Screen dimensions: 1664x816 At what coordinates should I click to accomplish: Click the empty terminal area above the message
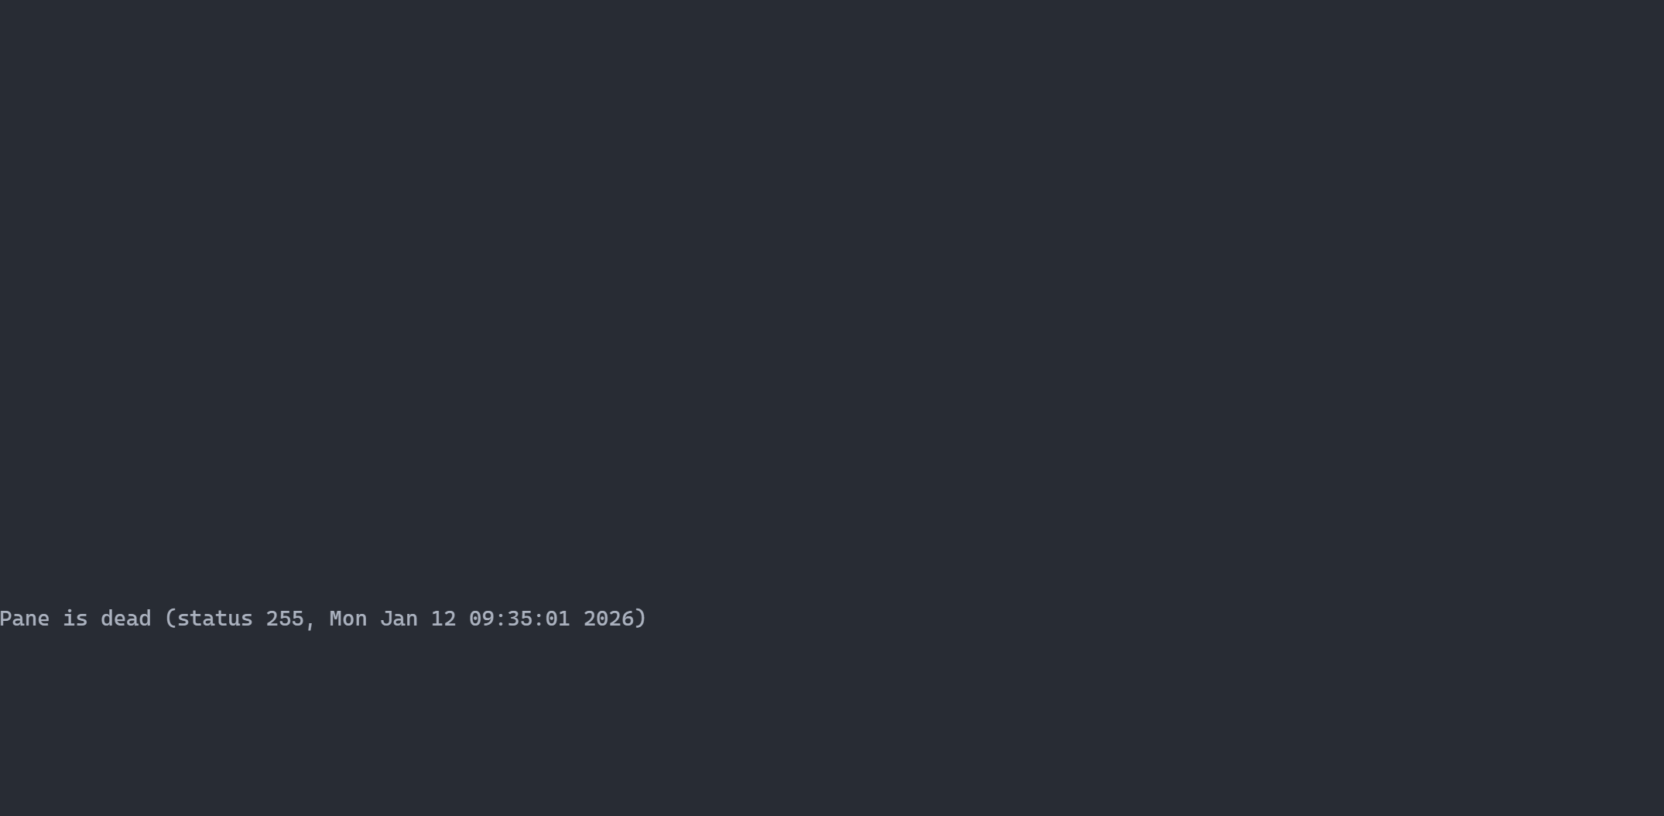pyautogui.click(x=832, y=302)
